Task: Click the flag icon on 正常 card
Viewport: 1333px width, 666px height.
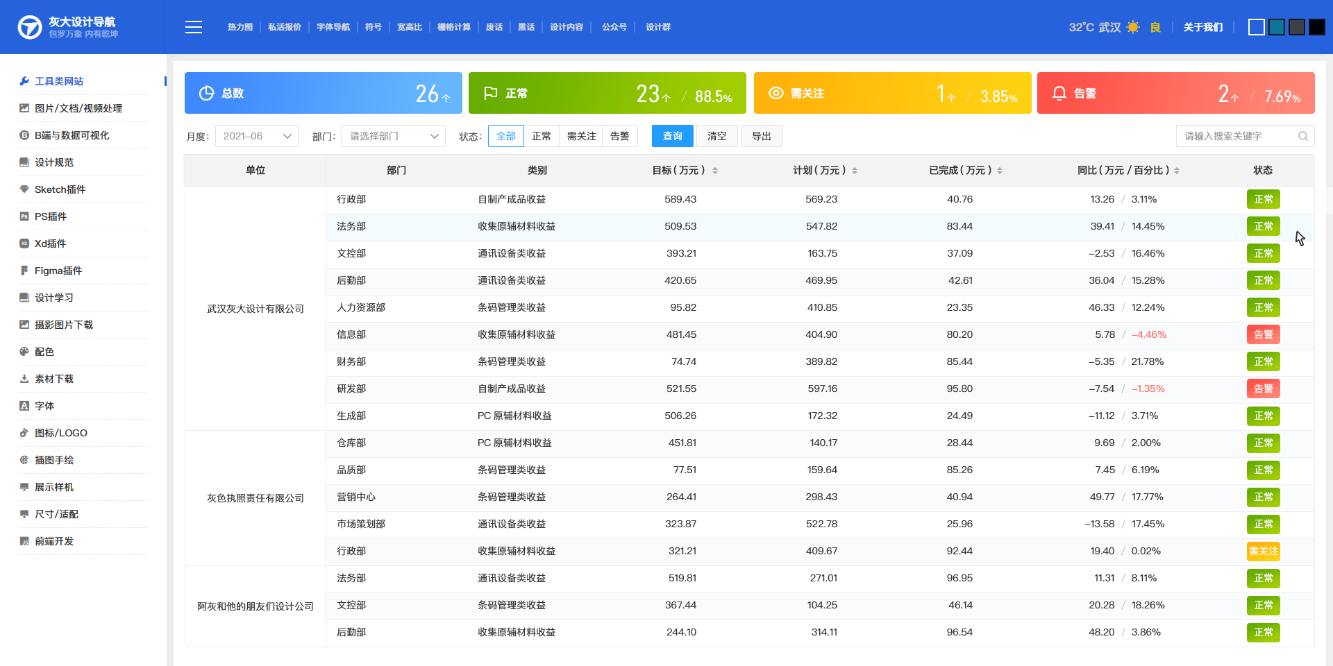Action: point(490,93)
